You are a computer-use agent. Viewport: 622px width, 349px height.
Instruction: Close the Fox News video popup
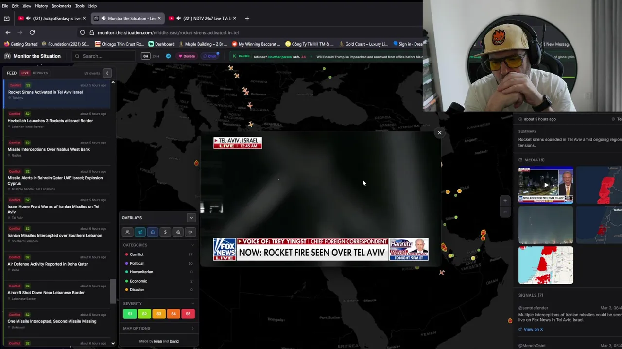(x=439, y=132)
